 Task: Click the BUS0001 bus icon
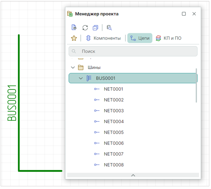click(x=89, y=78)
